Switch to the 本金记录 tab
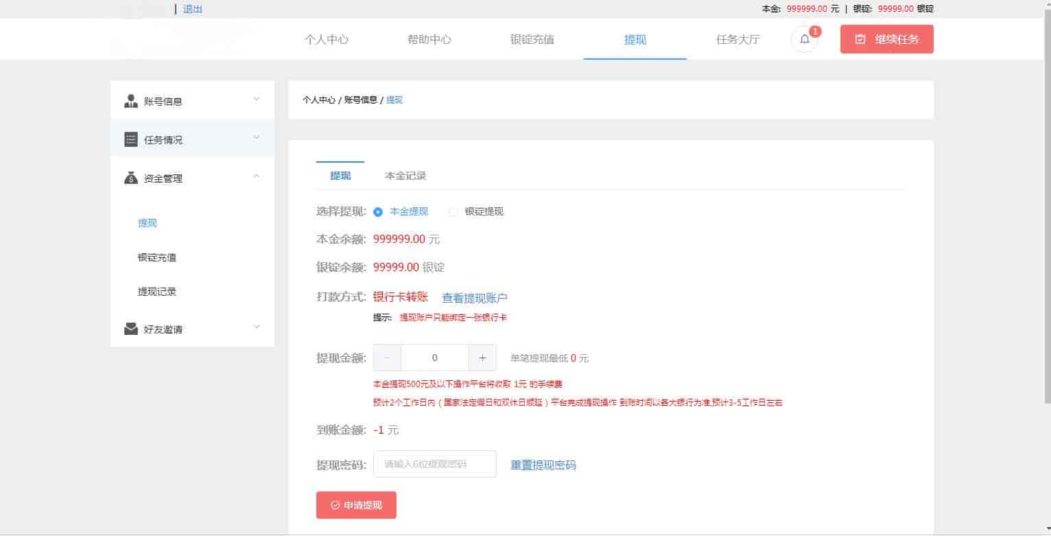This screenshot has height=536, width=1051. tap(405, 176)
